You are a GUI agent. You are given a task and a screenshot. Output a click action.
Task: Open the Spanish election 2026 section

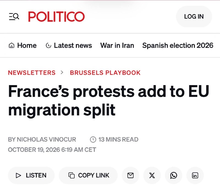(178, 45)
